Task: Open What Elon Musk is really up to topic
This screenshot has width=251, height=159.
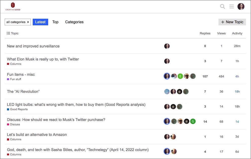Action: (43, 59)
